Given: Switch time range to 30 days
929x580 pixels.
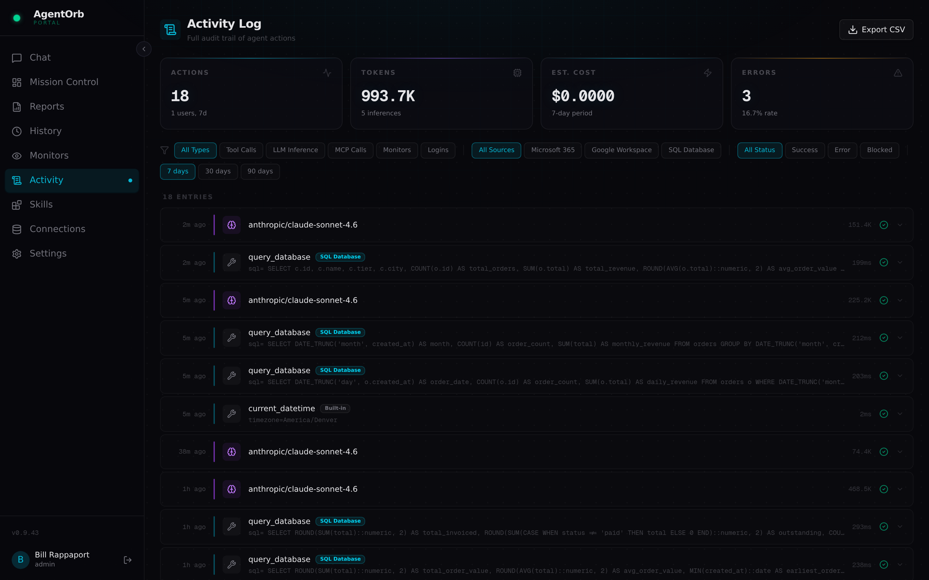Looking at the screenshot, I should (x=218, y=171).
